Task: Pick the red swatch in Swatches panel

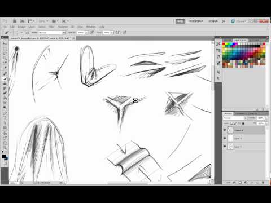Action: tap(224, 44)
